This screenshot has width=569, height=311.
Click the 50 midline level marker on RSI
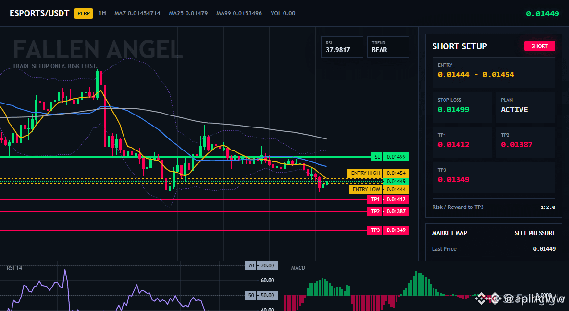[261, 296]
